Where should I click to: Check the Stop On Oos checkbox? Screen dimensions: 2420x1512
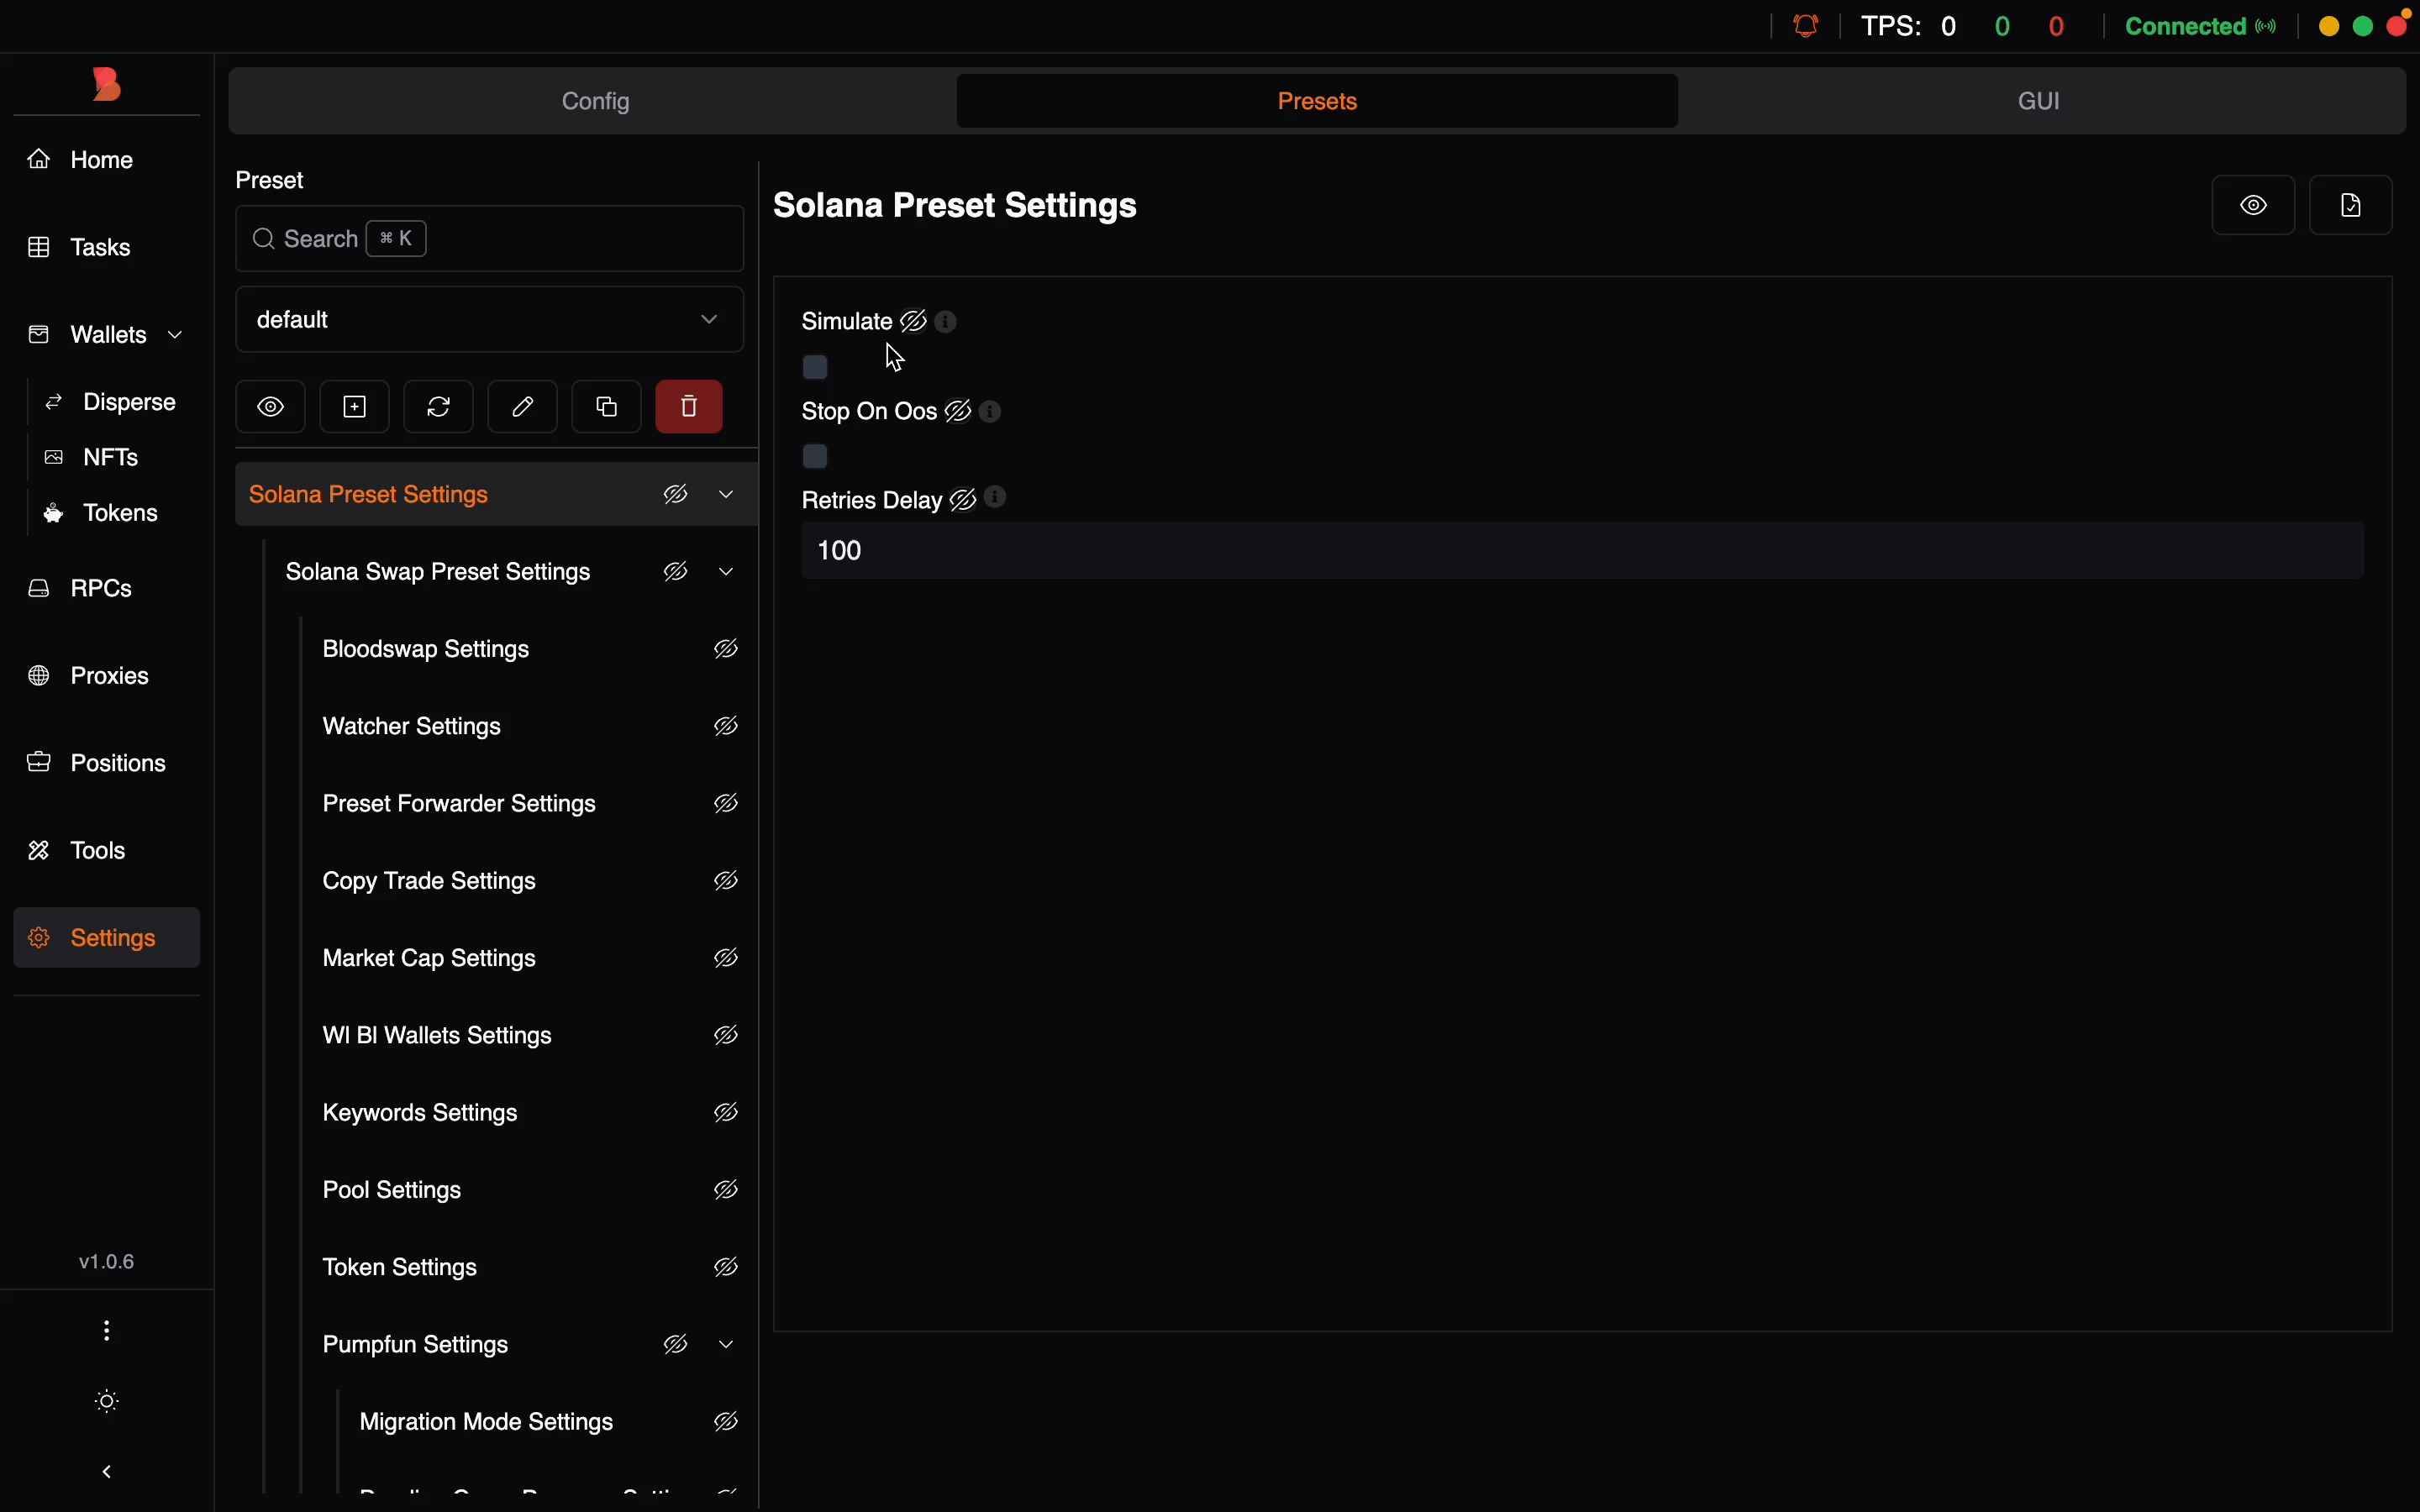click(816, 457)
